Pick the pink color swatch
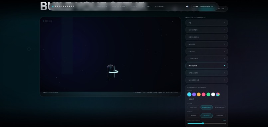The width and height of the screenshot is (268, 127). click(203, 94)
